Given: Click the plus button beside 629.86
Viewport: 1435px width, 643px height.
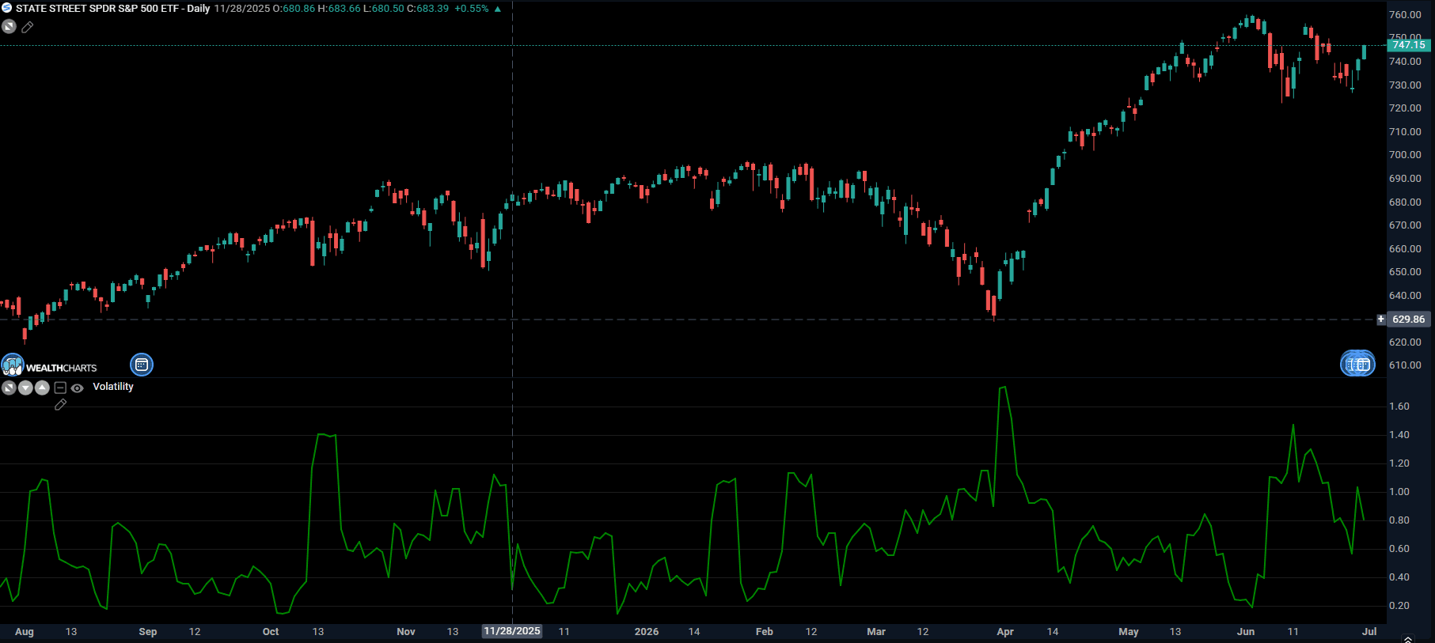Looking at the screenshot, I should [1380, 320].
